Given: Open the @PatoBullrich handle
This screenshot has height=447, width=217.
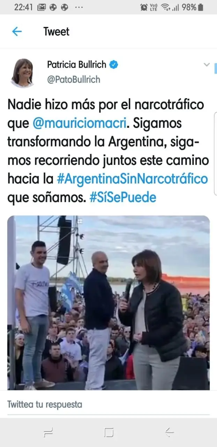Looking at the screenshot, I should click(x=74, y=80).
